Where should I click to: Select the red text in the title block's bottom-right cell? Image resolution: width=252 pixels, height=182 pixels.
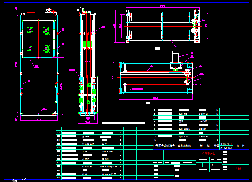pos(238,168)
